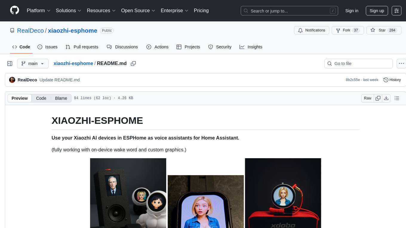Download the raw file icon

(386, 98)
